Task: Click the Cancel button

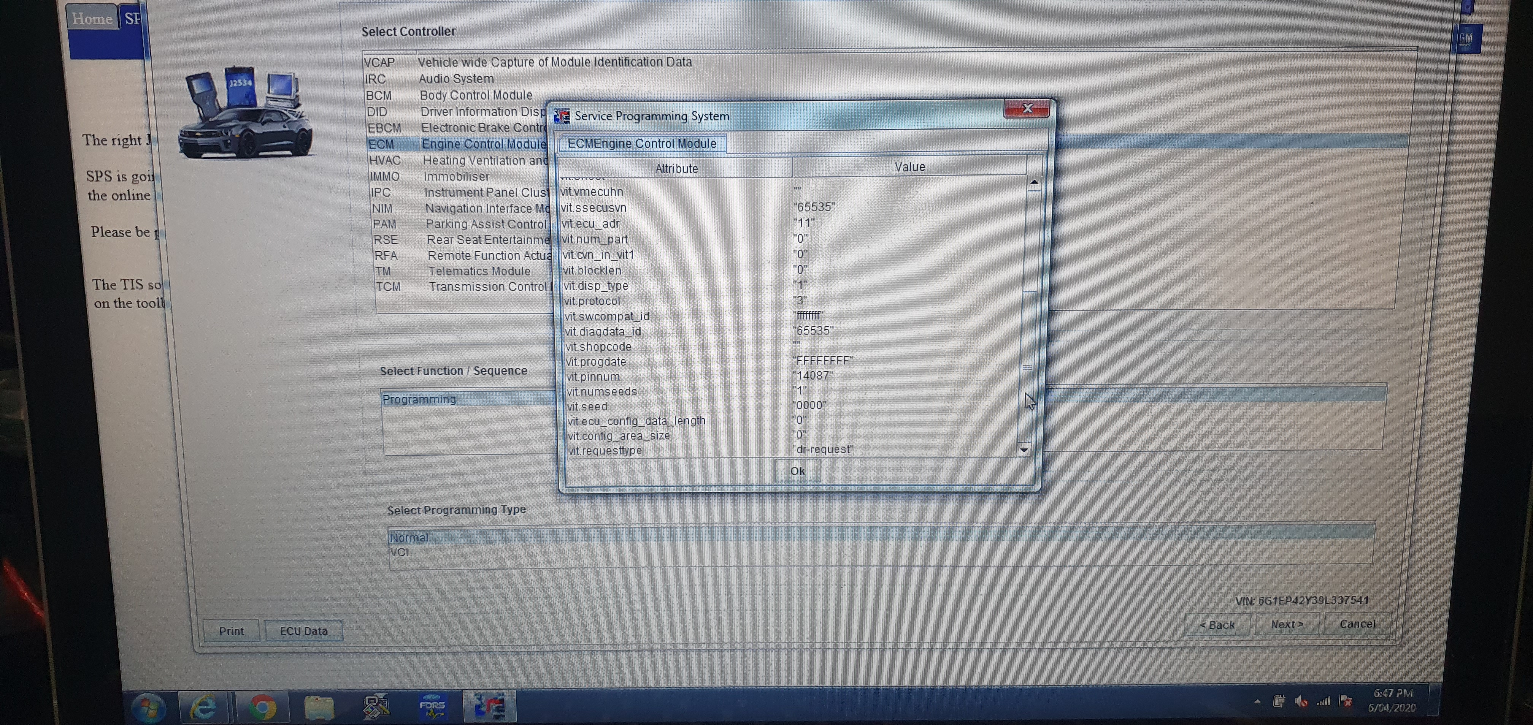Action: tap(1357, 623)
